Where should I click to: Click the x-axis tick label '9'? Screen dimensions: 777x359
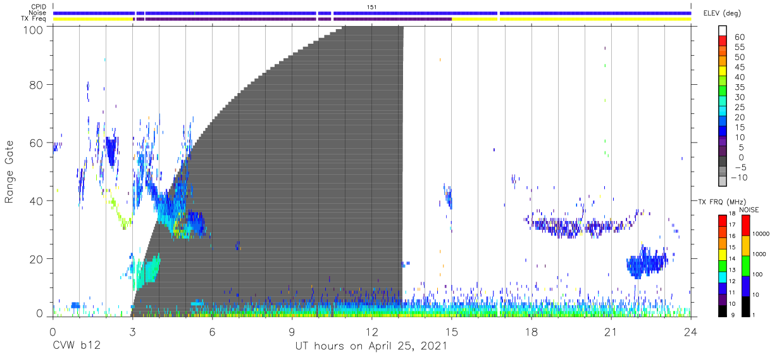coord(292,332)
